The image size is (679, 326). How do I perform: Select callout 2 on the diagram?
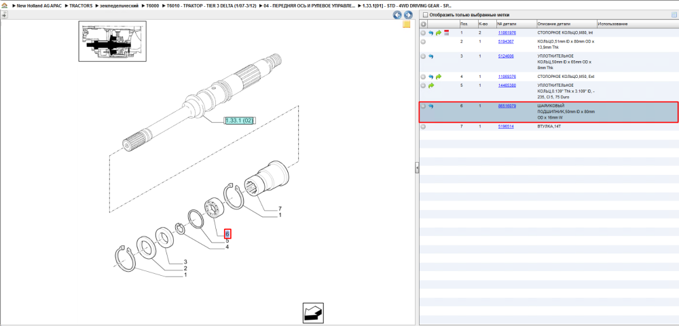click(185, 268)
